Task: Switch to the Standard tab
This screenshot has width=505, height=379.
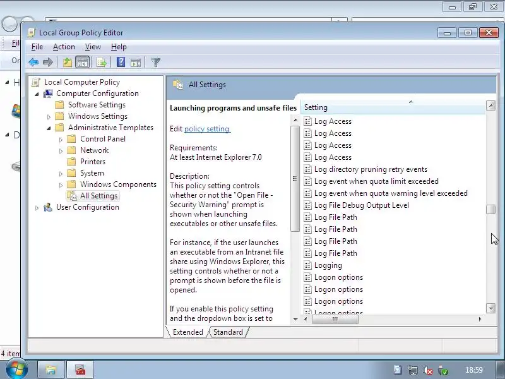Action: click(228, 332)
